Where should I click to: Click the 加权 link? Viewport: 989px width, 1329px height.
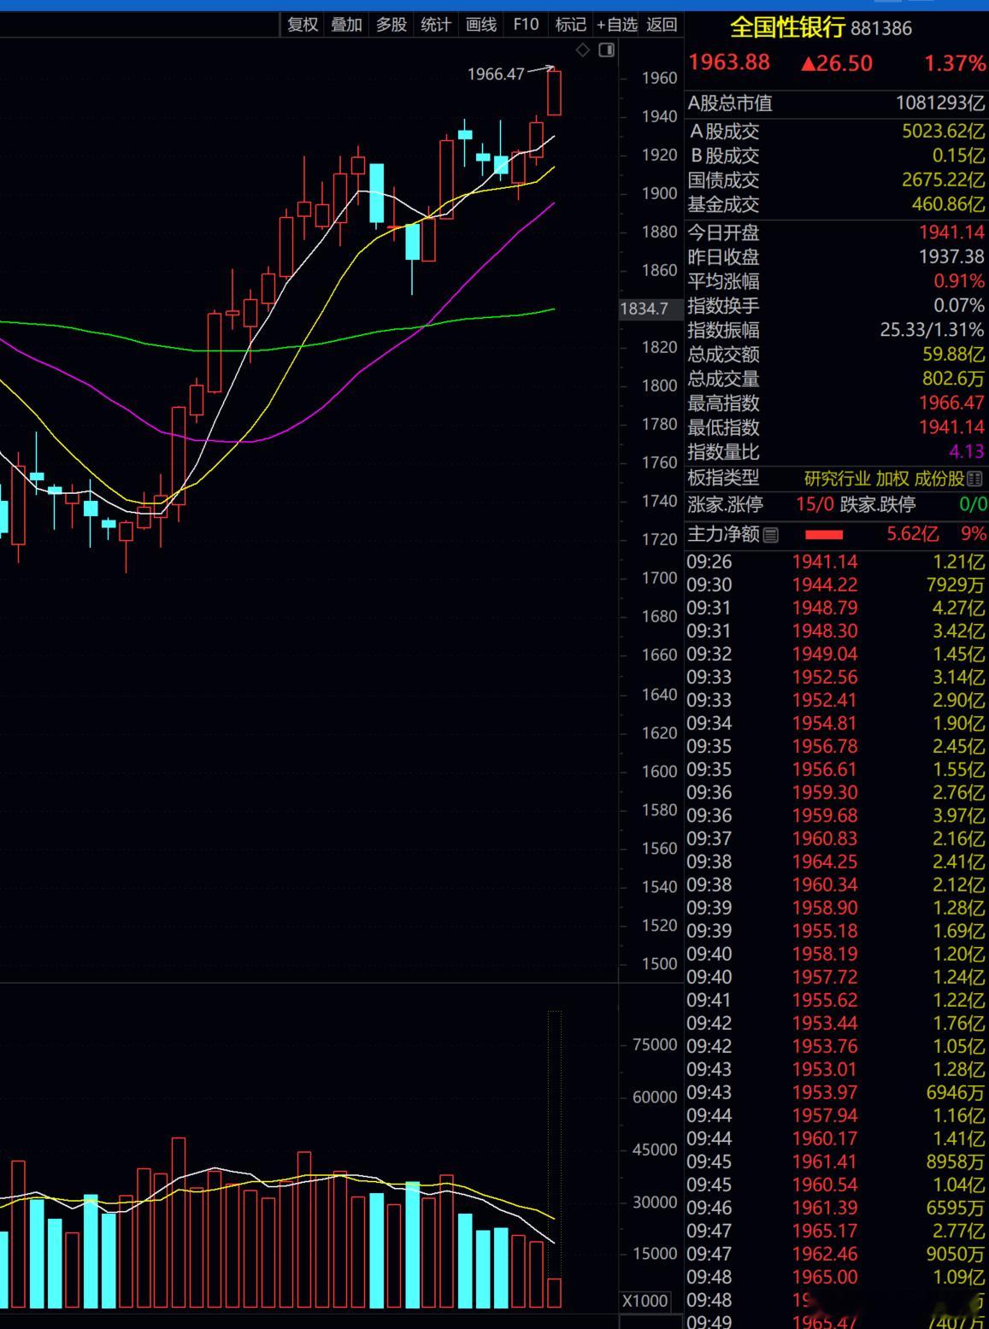892,479
